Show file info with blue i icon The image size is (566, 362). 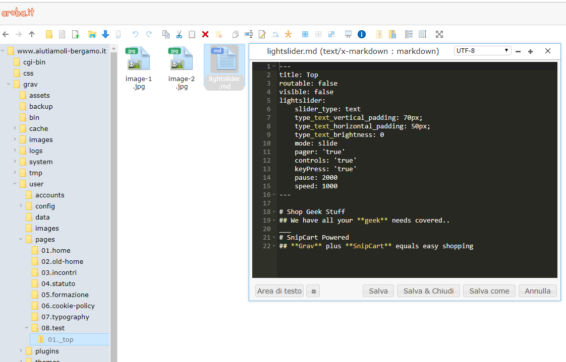[x=362, y=34]
